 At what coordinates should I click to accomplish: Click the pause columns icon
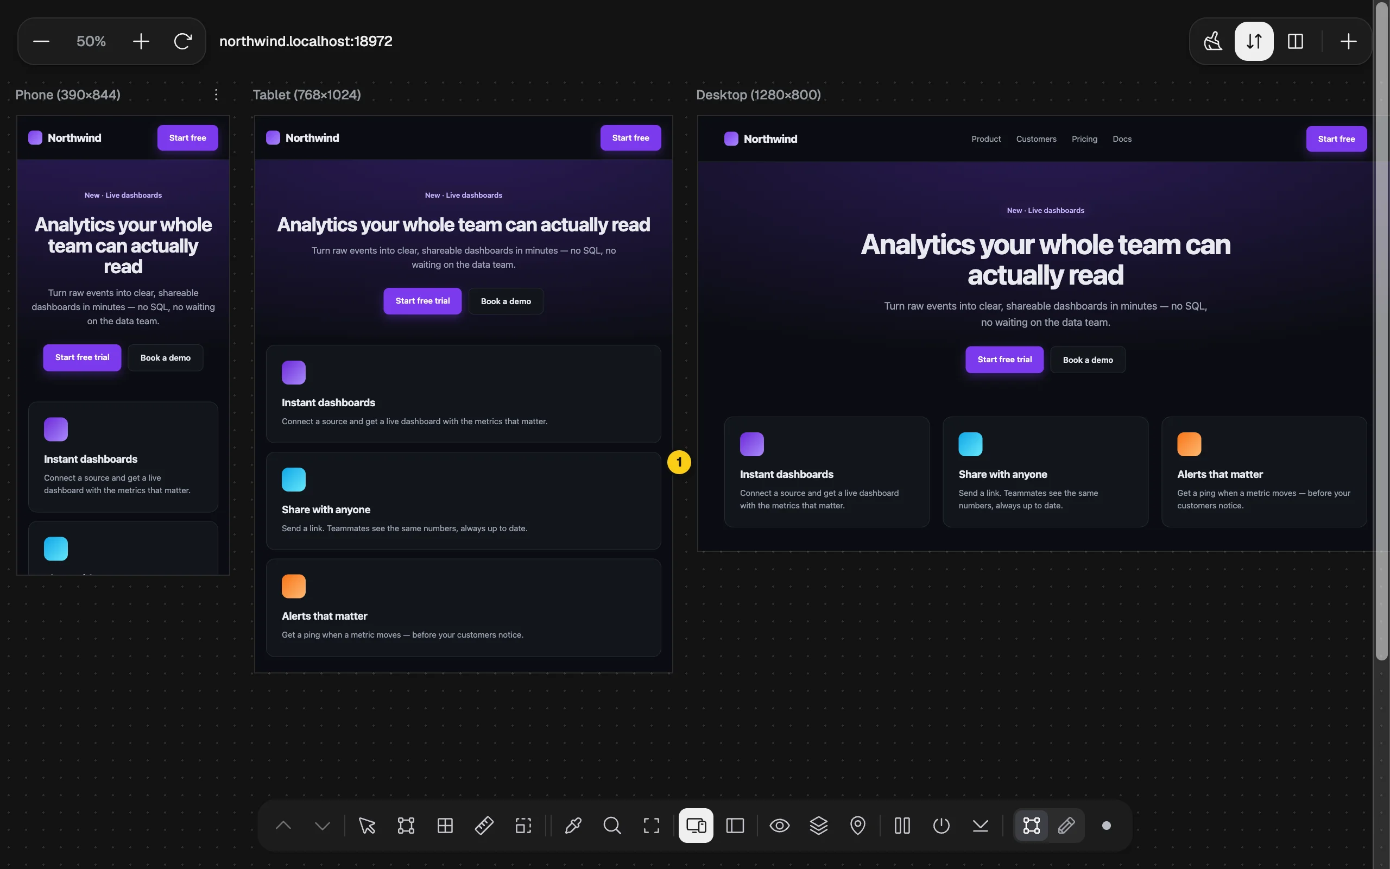(902, 826)
